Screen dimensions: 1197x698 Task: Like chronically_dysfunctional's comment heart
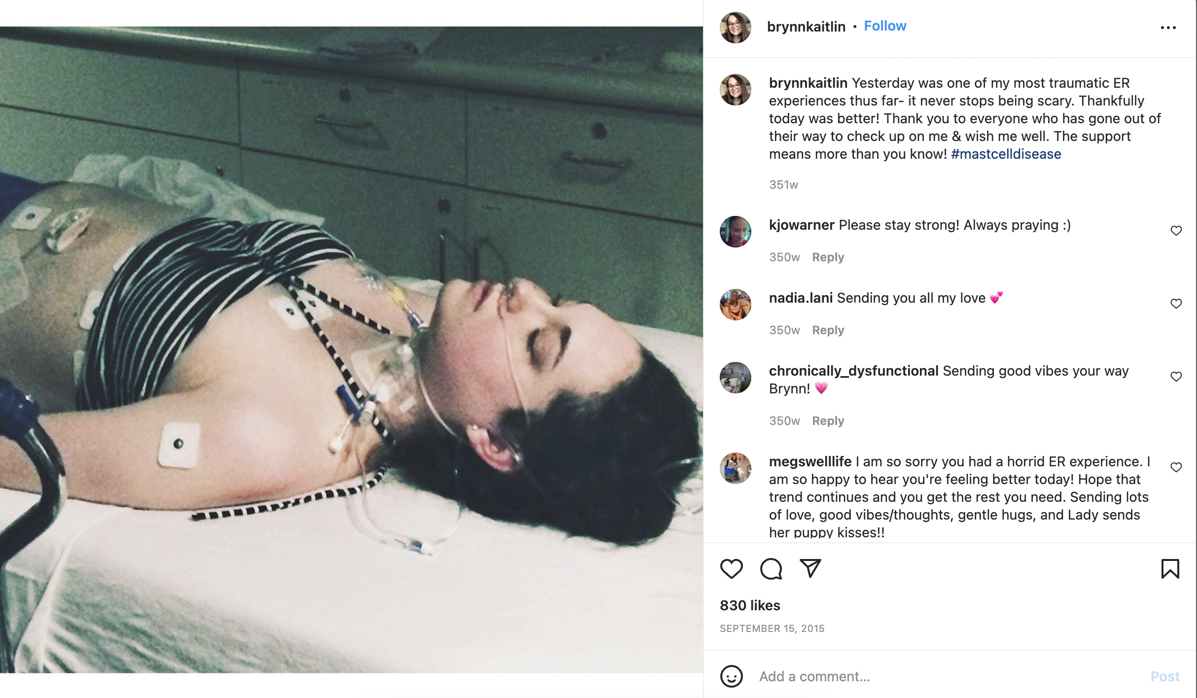coord(1176,377)
